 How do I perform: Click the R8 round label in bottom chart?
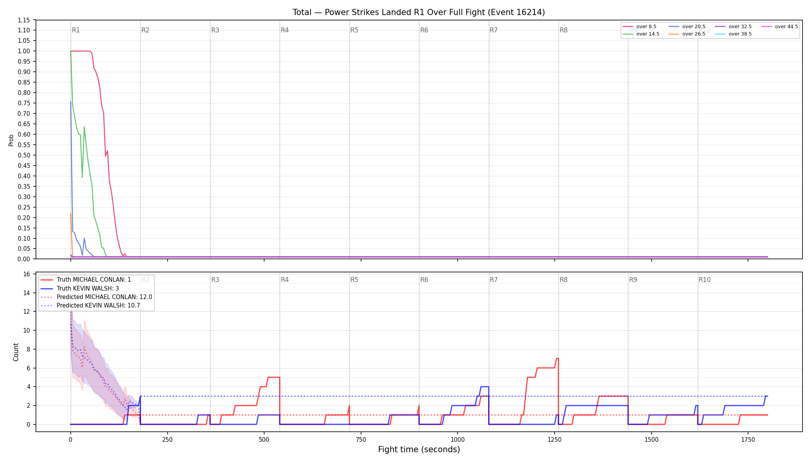coord(563,280)
